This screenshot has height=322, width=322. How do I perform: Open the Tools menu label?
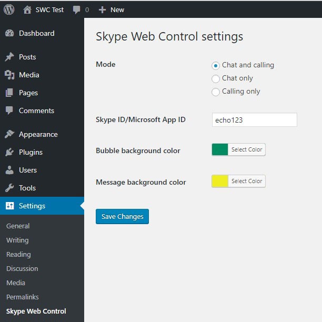(27, 188)
